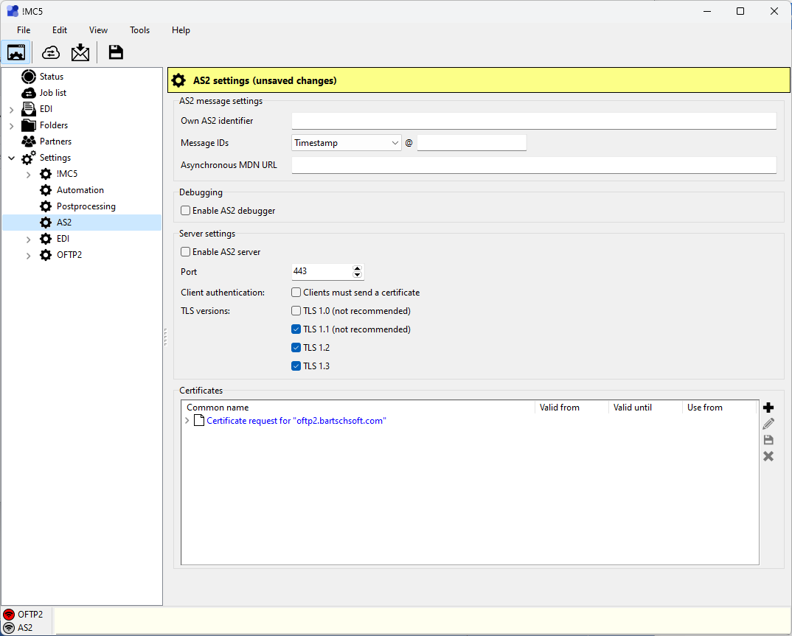
Task: Open the Tools menu
Action: click(140, 29)
